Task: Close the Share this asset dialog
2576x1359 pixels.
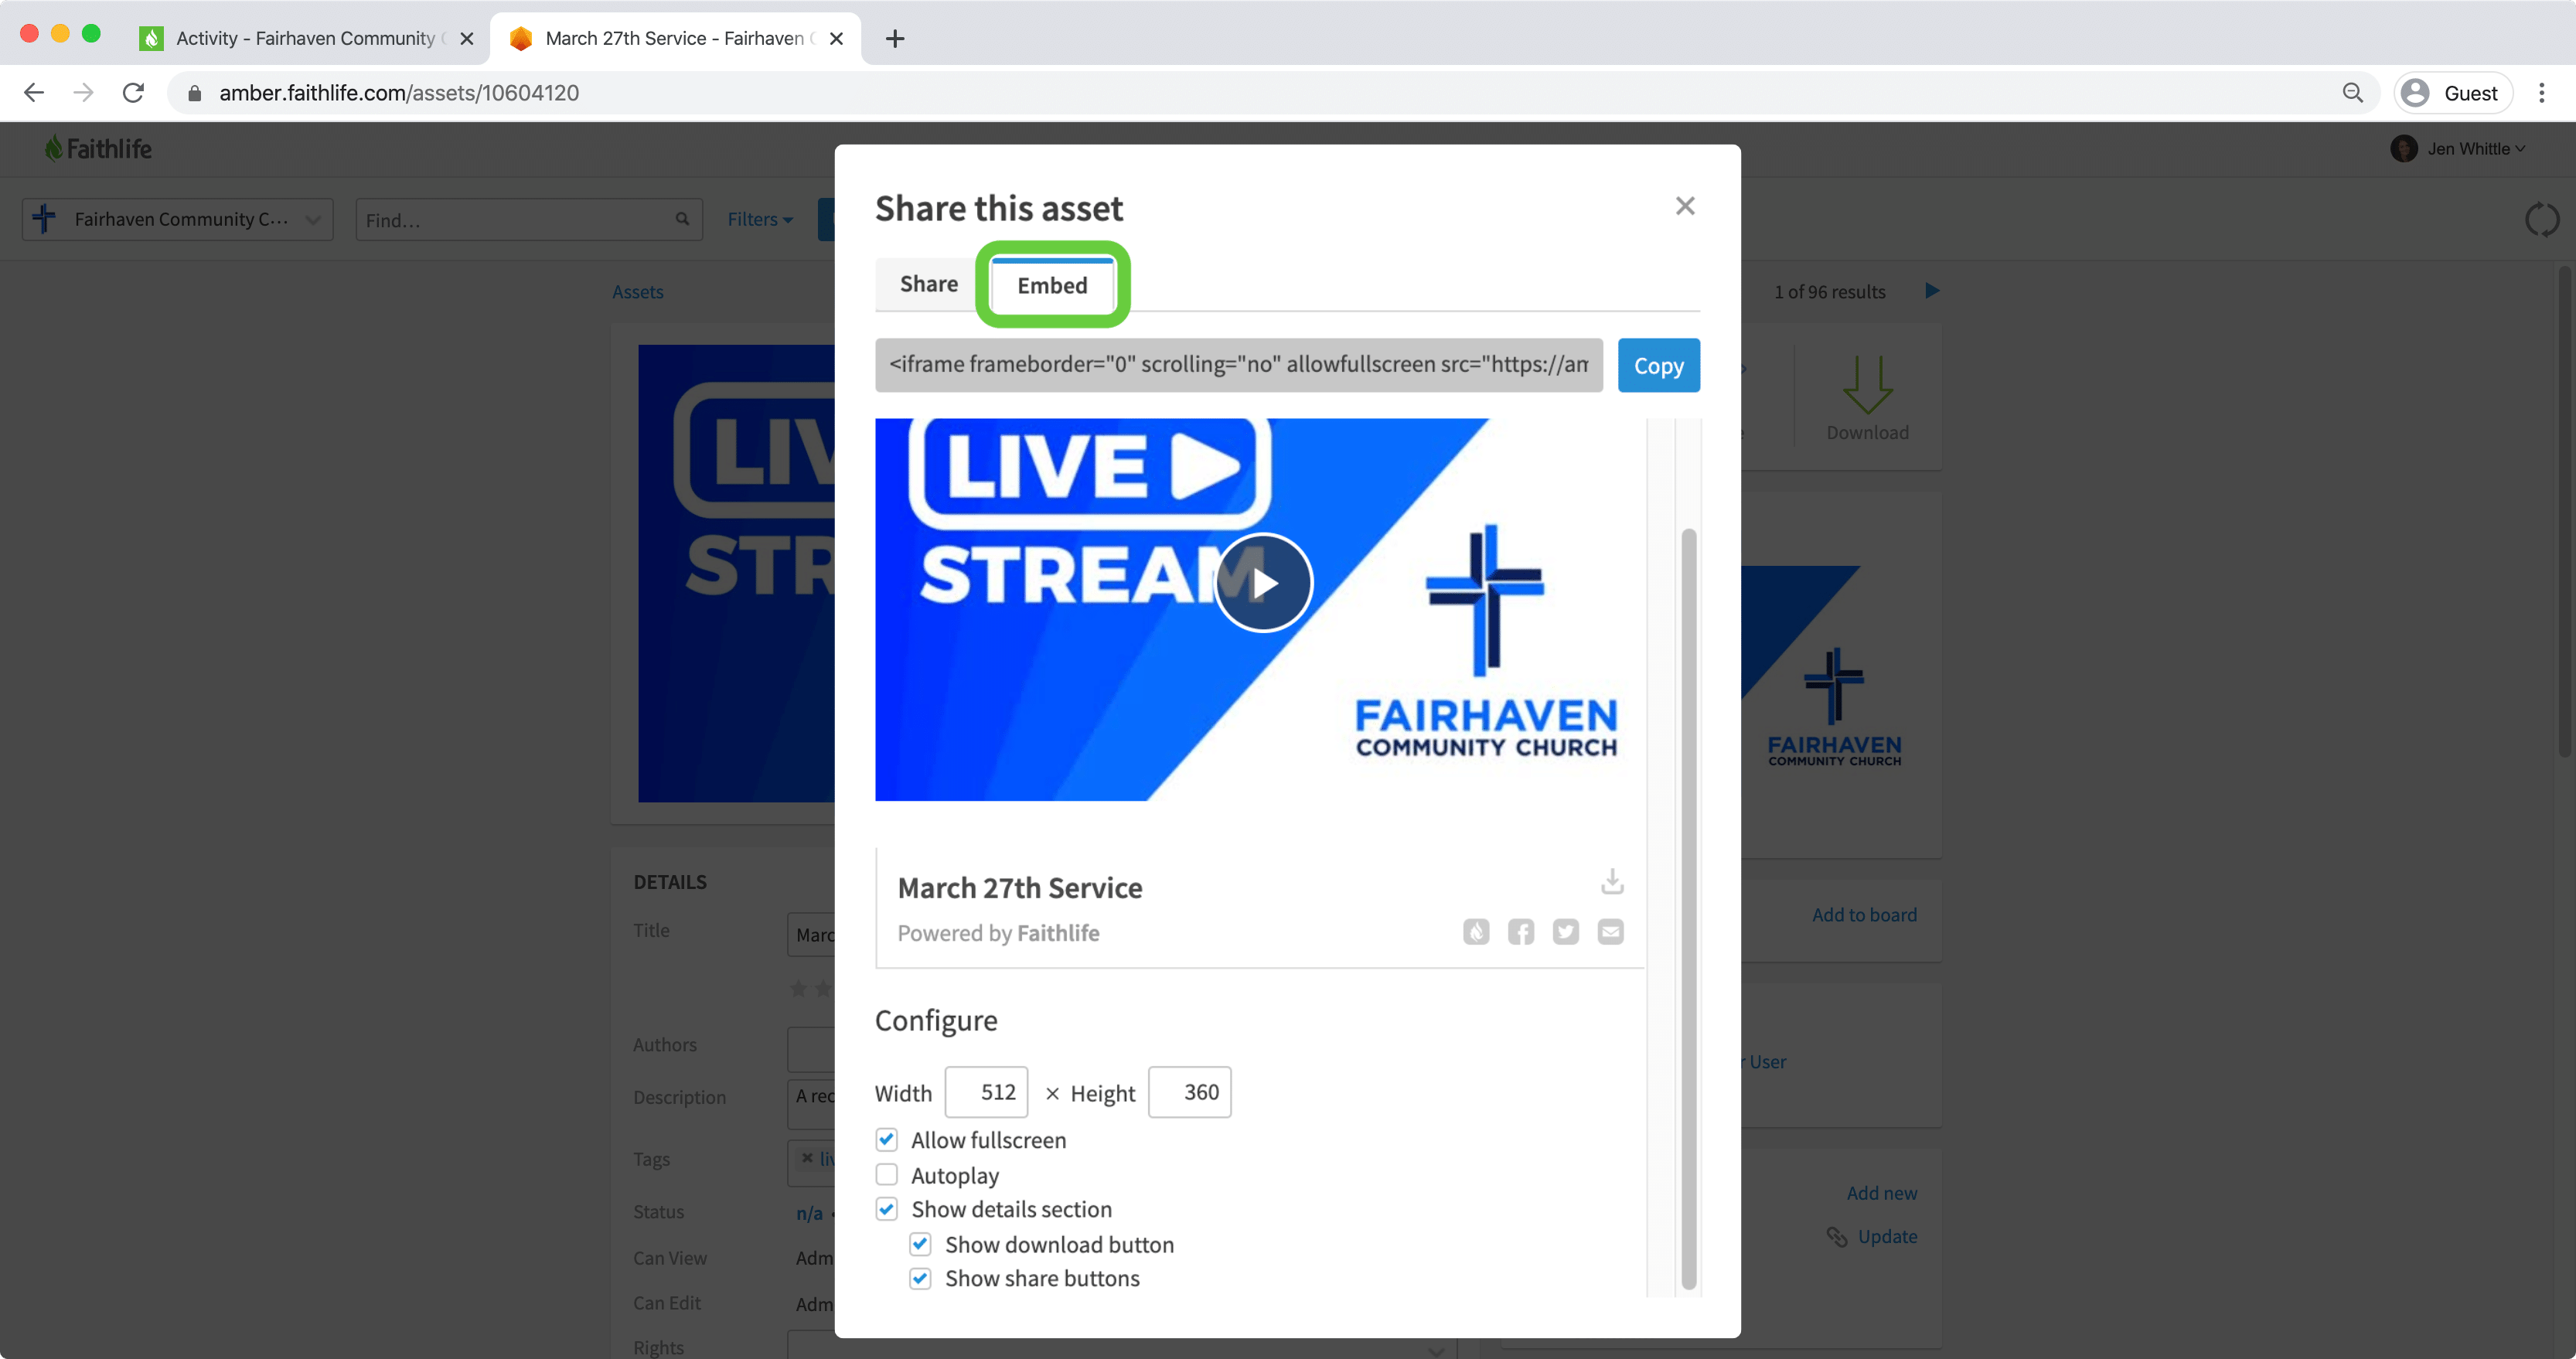Action: coord(1685,206)
